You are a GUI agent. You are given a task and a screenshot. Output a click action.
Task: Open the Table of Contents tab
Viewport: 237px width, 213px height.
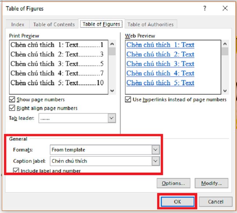pyautogui.click(x=54, y=24)
